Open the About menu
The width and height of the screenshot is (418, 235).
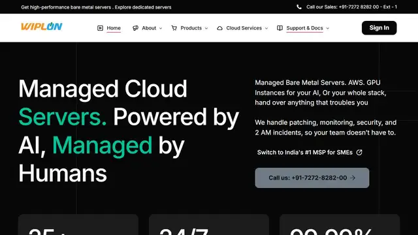(x=149, y=28)
